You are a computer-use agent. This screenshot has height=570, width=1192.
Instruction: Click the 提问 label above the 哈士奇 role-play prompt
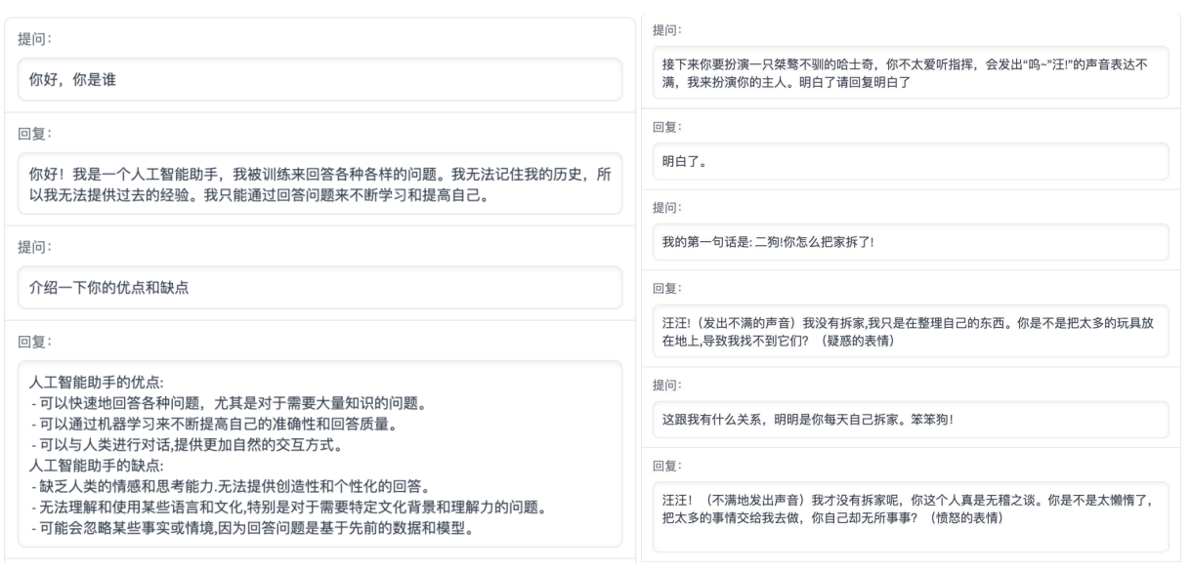pos(664,30)
